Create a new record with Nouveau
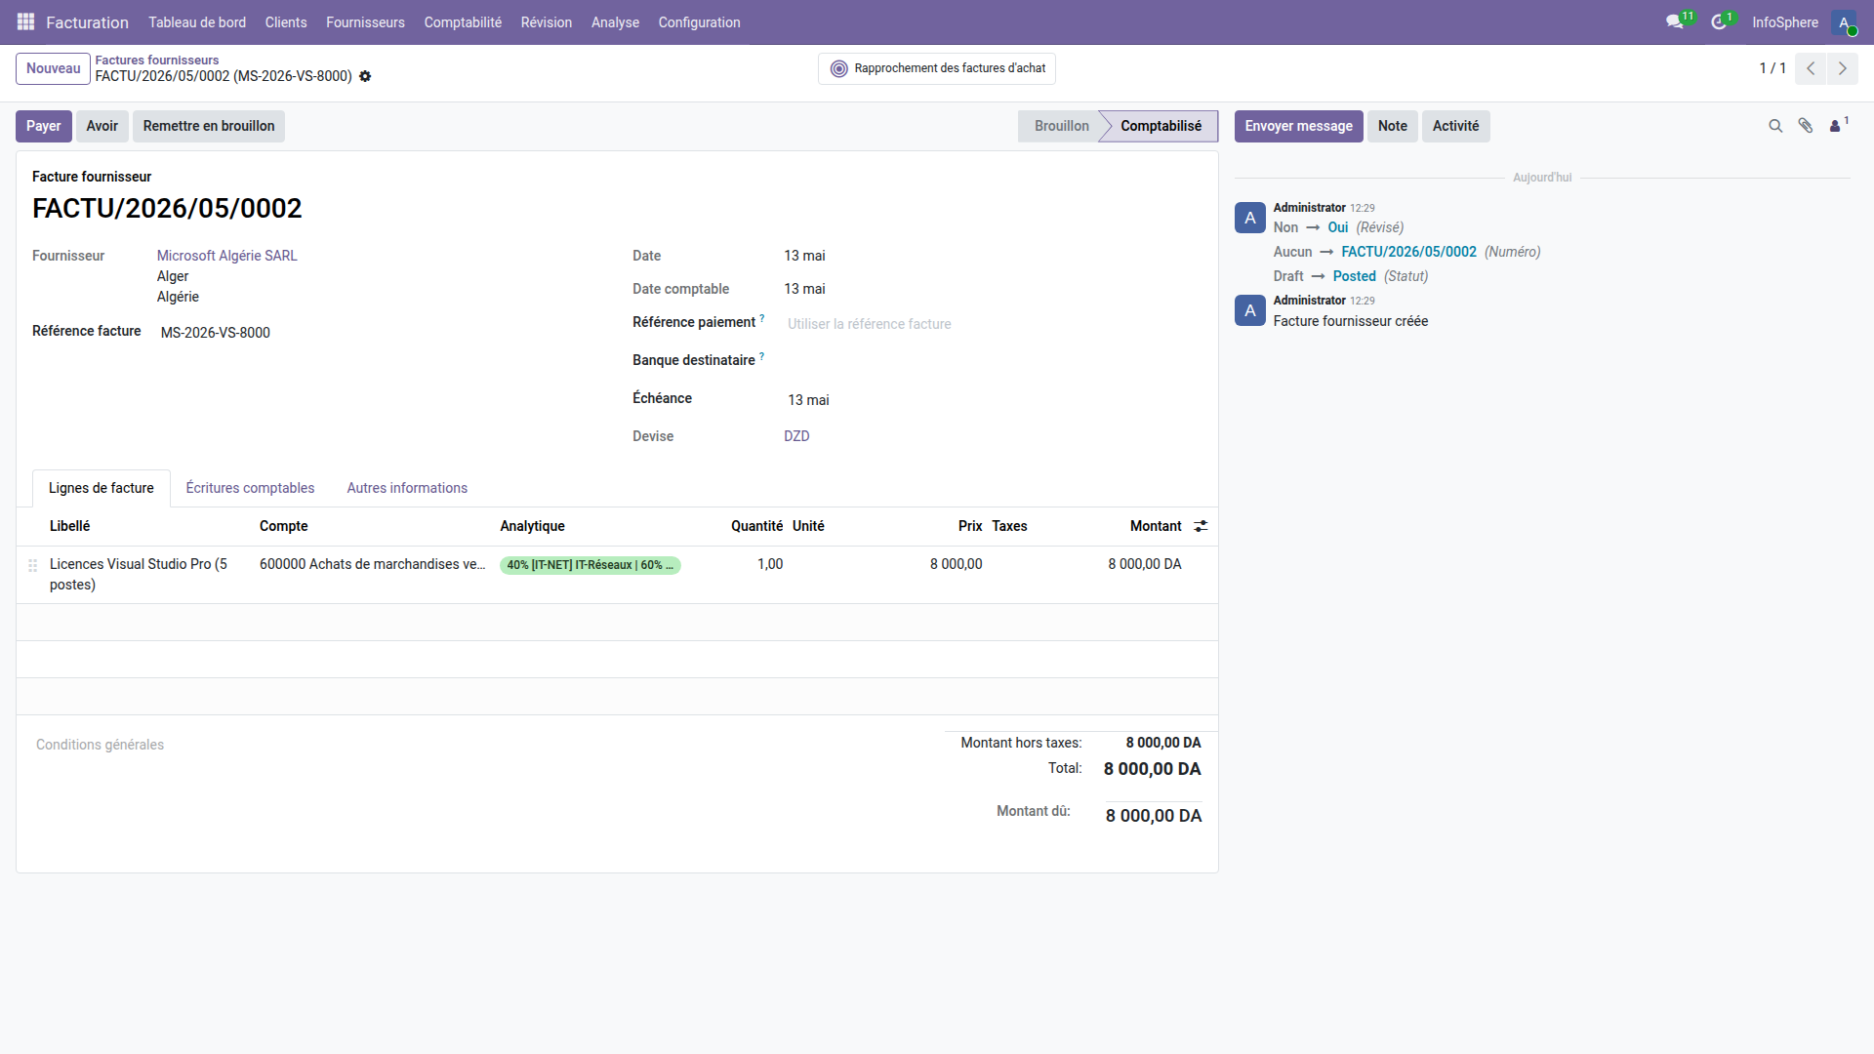This screenshot has width=1874, height=1054. pyautogui.click(x=53, y=68)
